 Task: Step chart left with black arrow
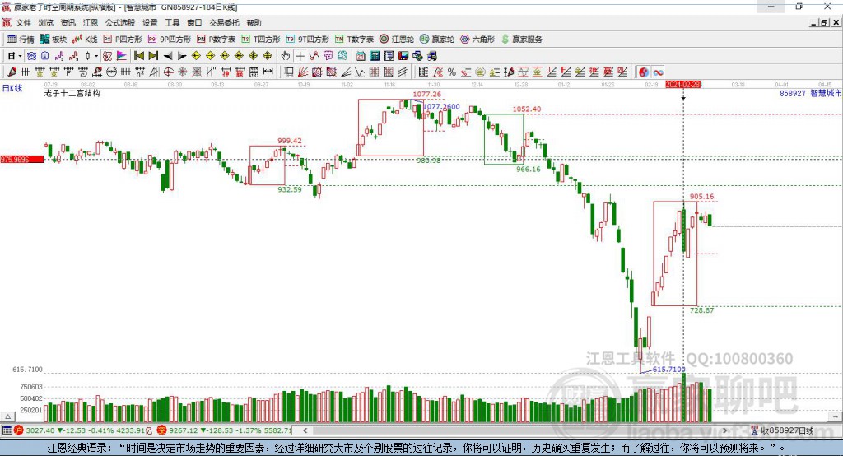(168, 56)
